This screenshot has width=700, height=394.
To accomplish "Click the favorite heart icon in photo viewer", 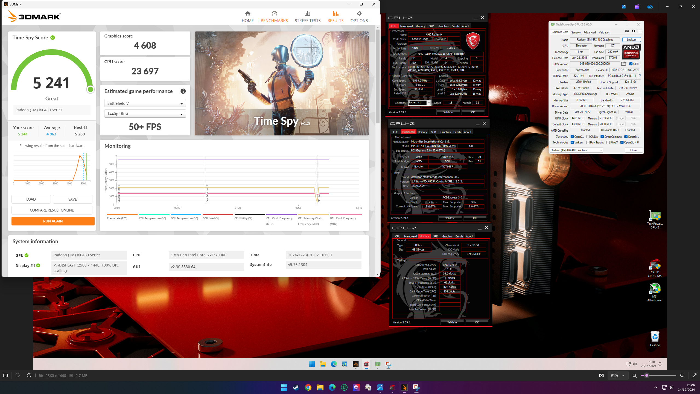I will click(18, 375).
